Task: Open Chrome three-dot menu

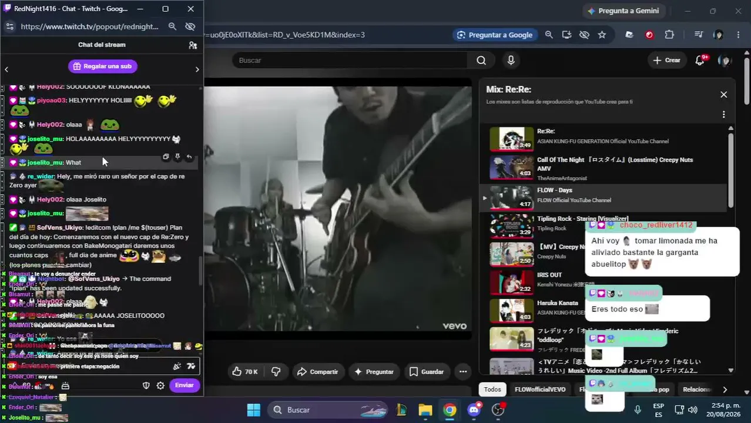Action: pyautogui.click(x=738, y=35)
